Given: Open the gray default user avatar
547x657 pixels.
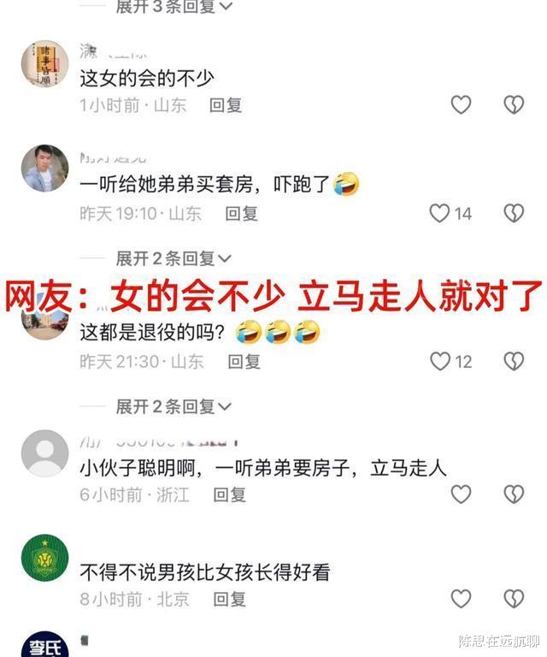Looking at the screenshot, I should 44,453.
